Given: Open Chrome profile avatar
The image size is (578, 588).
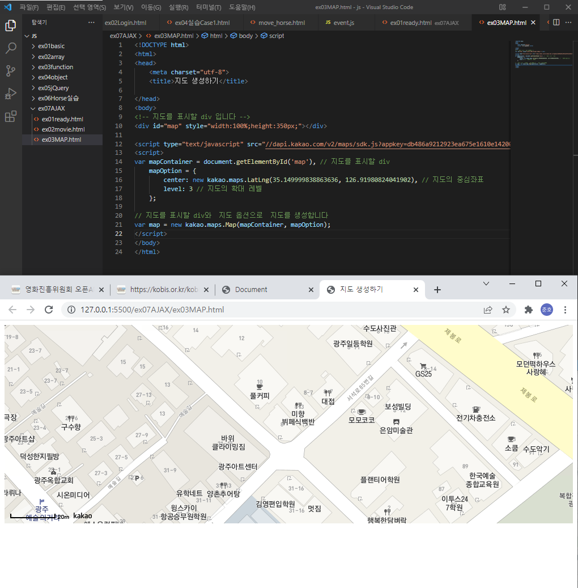Looking at the screenshot, I should (x=547, y=310).
